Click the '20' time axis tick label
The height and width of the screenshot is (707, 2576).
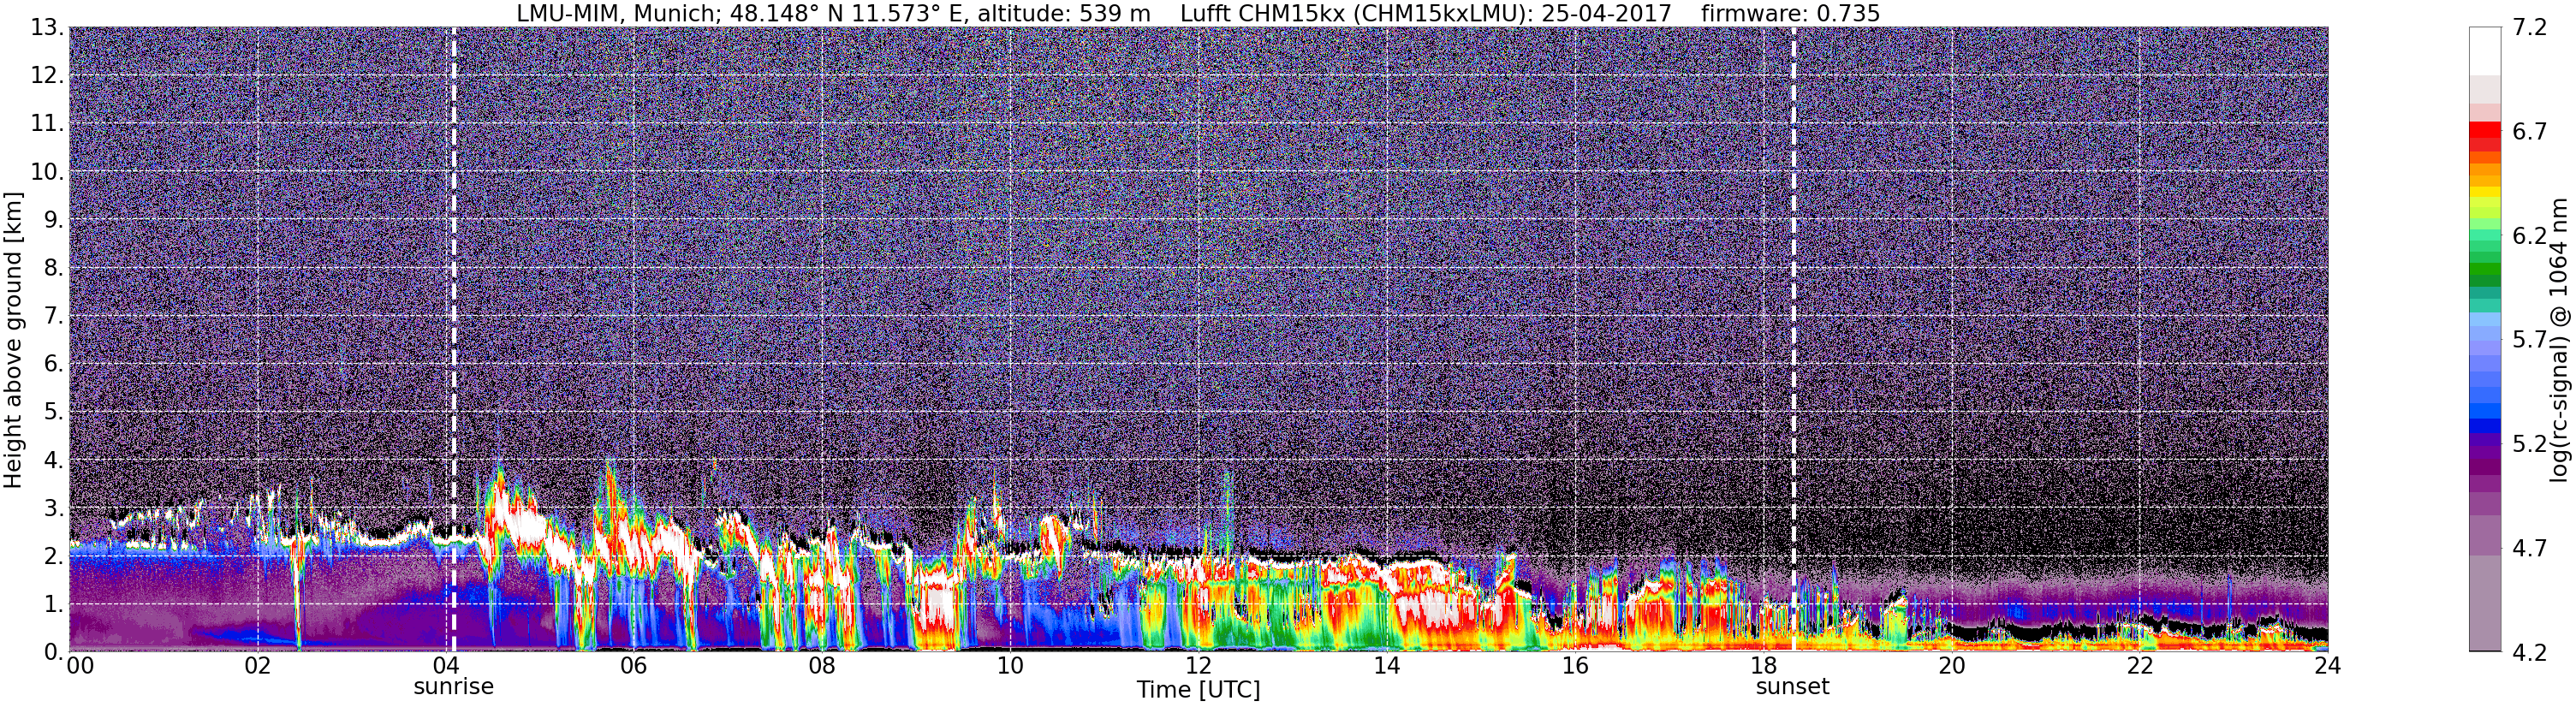(1951, 666)
